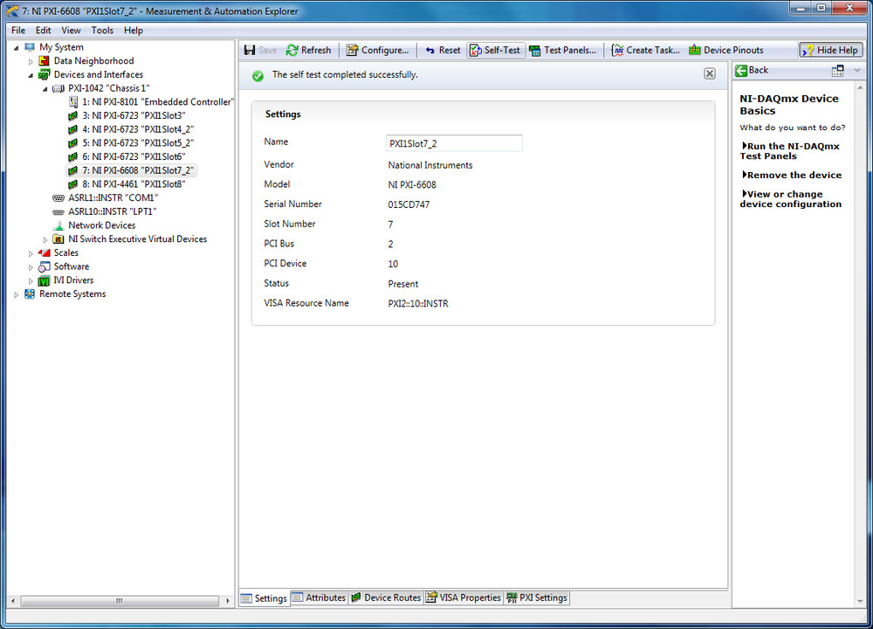This screenshot has width=873, height=629.
Task: Switch to the Device Routes tab
Action: pyautogui.click(x=386, y=598)
